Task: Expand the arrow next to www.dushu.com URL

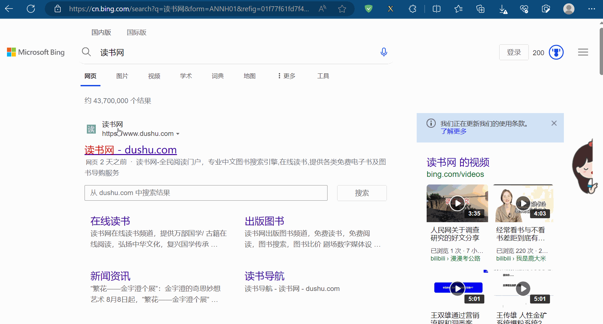Action: 178,134
